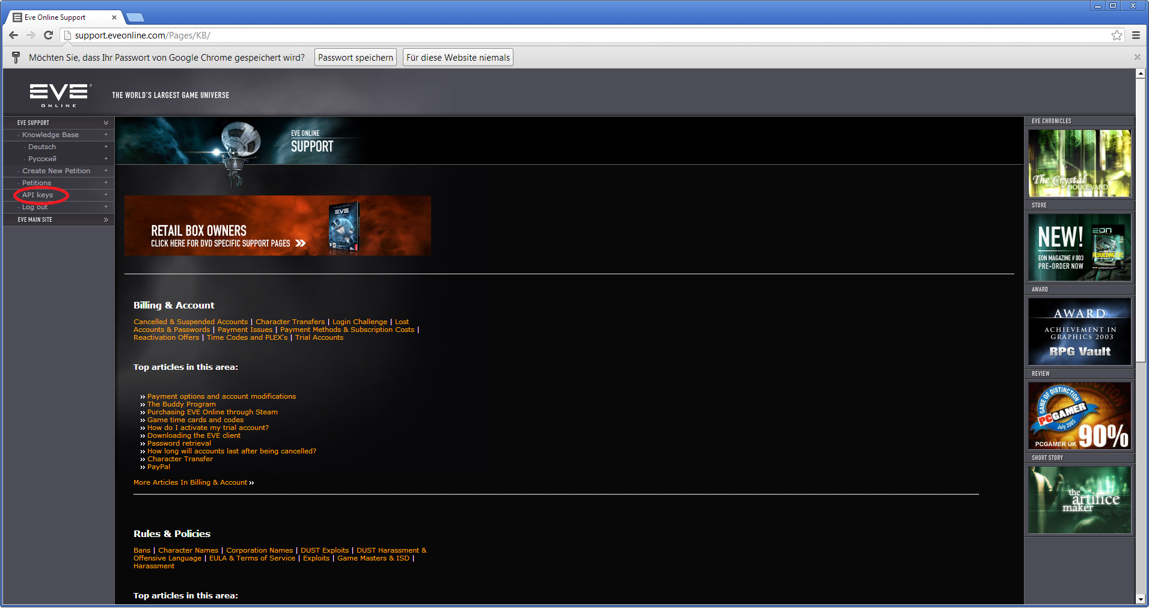
Task: Open a new browser tab
Action: coord(135,17)
